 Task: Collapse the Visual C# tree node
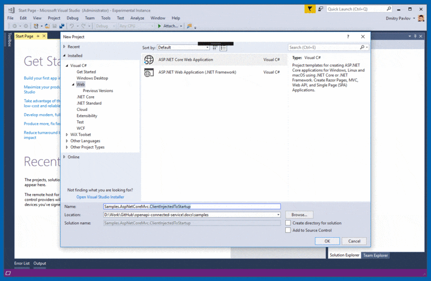[67, 65]
